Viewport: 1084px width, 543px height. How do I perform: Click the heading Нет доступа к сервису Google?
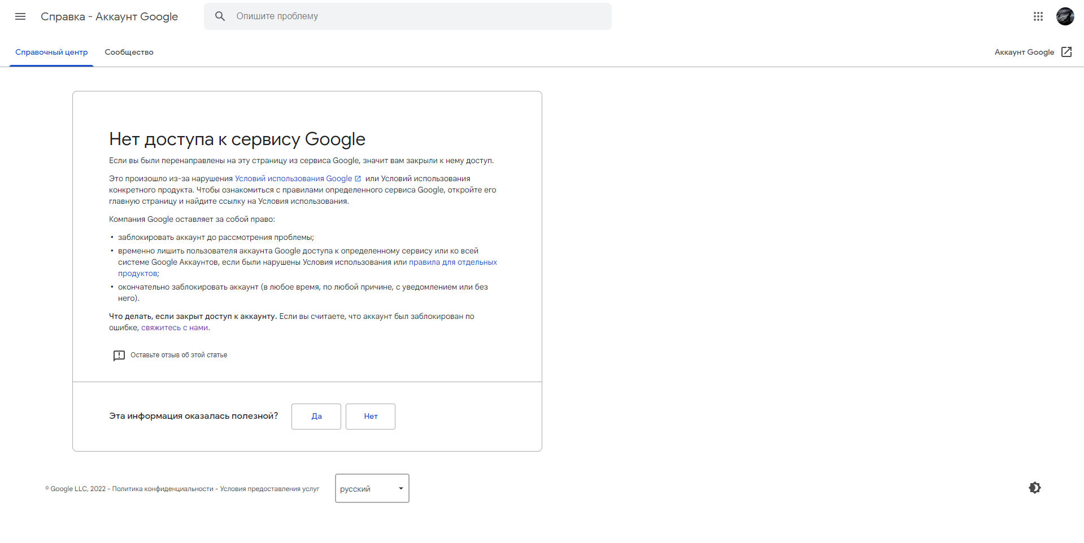[237, 139]
